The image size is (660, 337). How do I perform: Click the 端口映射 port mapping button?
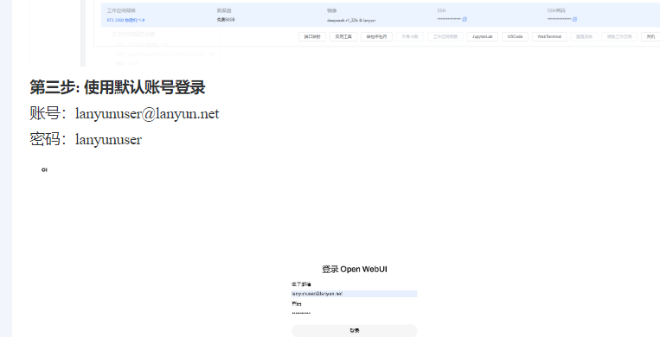(312, 36)
